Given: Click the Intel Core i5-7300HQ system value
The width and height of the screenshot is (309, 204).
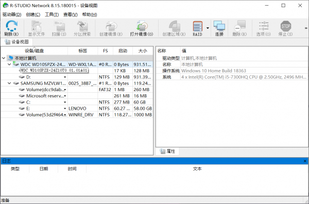Looking at the screenshot, I should [244, 77].
